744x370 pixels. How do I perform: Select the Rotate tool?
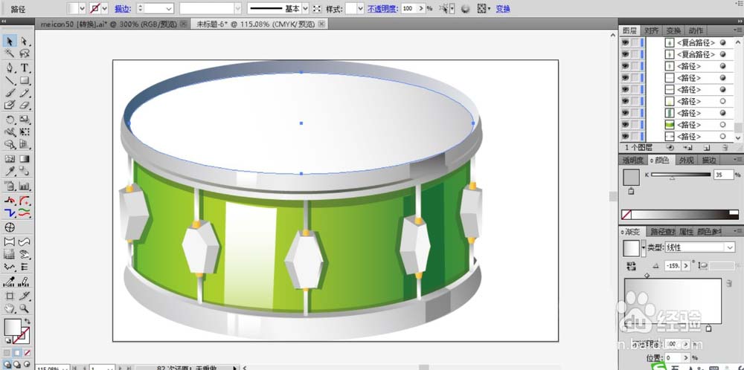pyautogui.click(x=10, y=120)
